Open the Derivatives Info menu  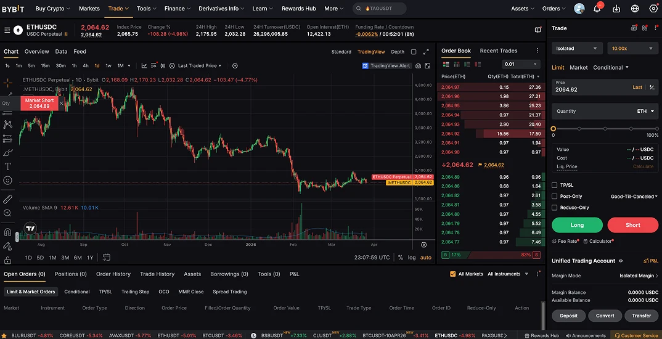[x=221, y=9]
